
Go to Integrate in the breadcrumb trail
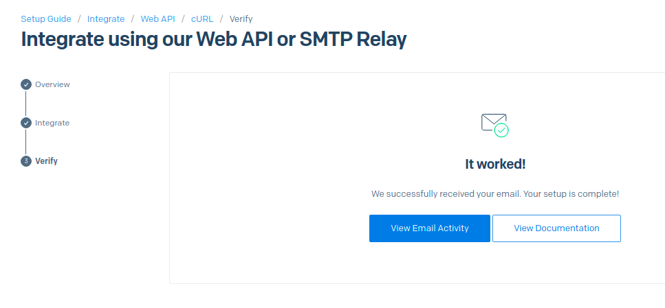tap(106, 19)
